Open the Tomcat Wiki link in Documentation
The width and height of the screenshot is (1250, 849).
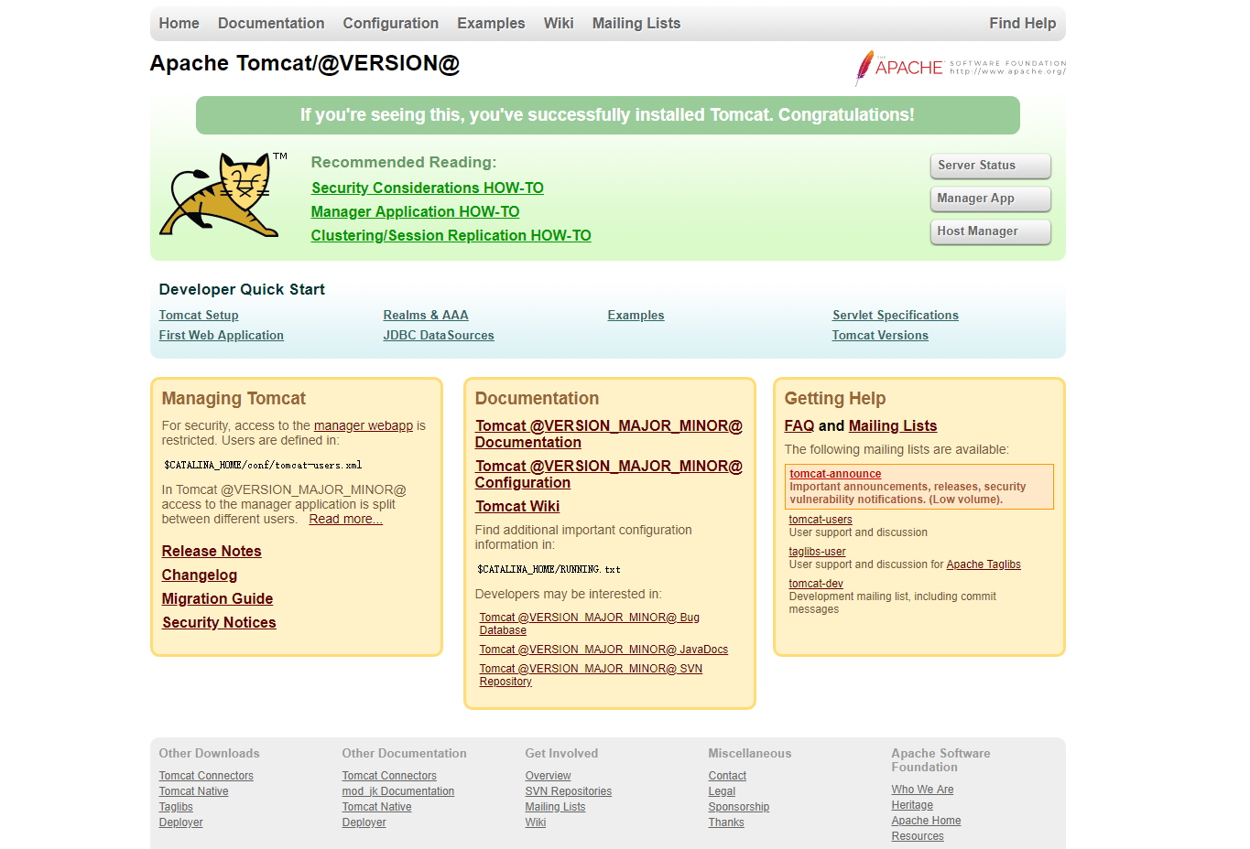click(x=517, y=506)
